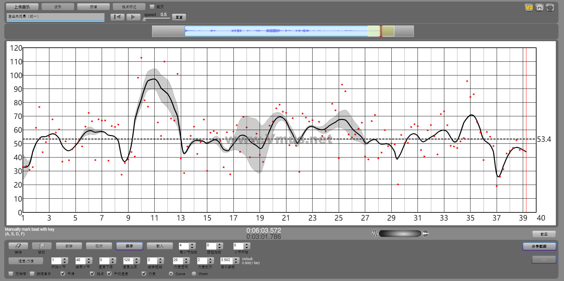Click the waveform zoom gradient slider
The height and width of the screenshot is (281, 564).
(x=400, y=233)
